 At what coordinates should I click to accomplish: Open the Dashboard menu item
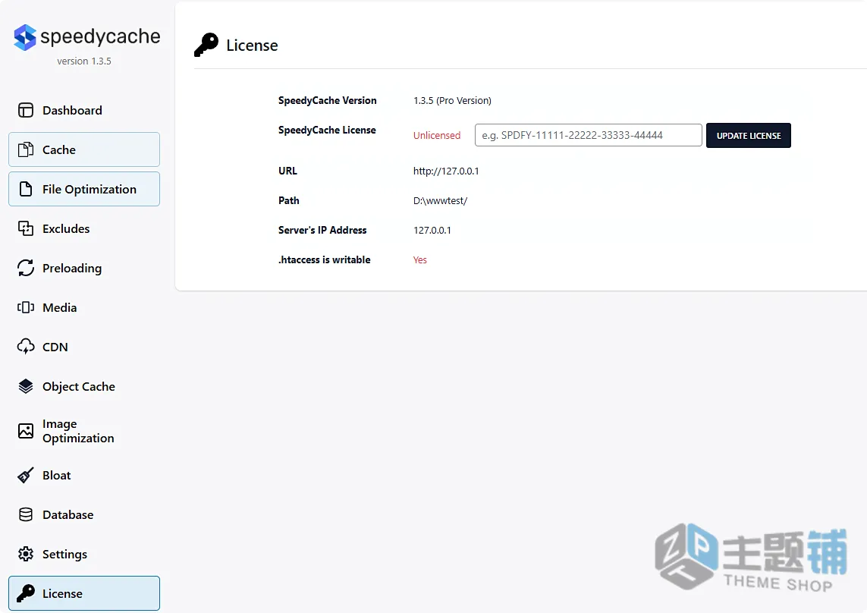point(84,110)
